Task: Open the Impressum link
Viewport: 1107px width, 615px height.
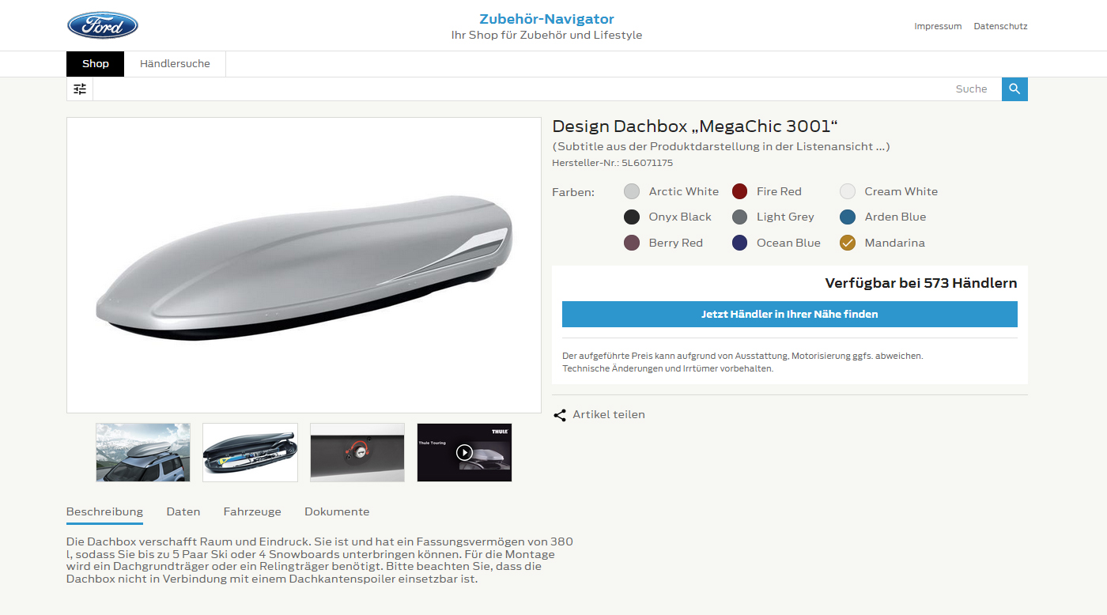Action: 938,26
